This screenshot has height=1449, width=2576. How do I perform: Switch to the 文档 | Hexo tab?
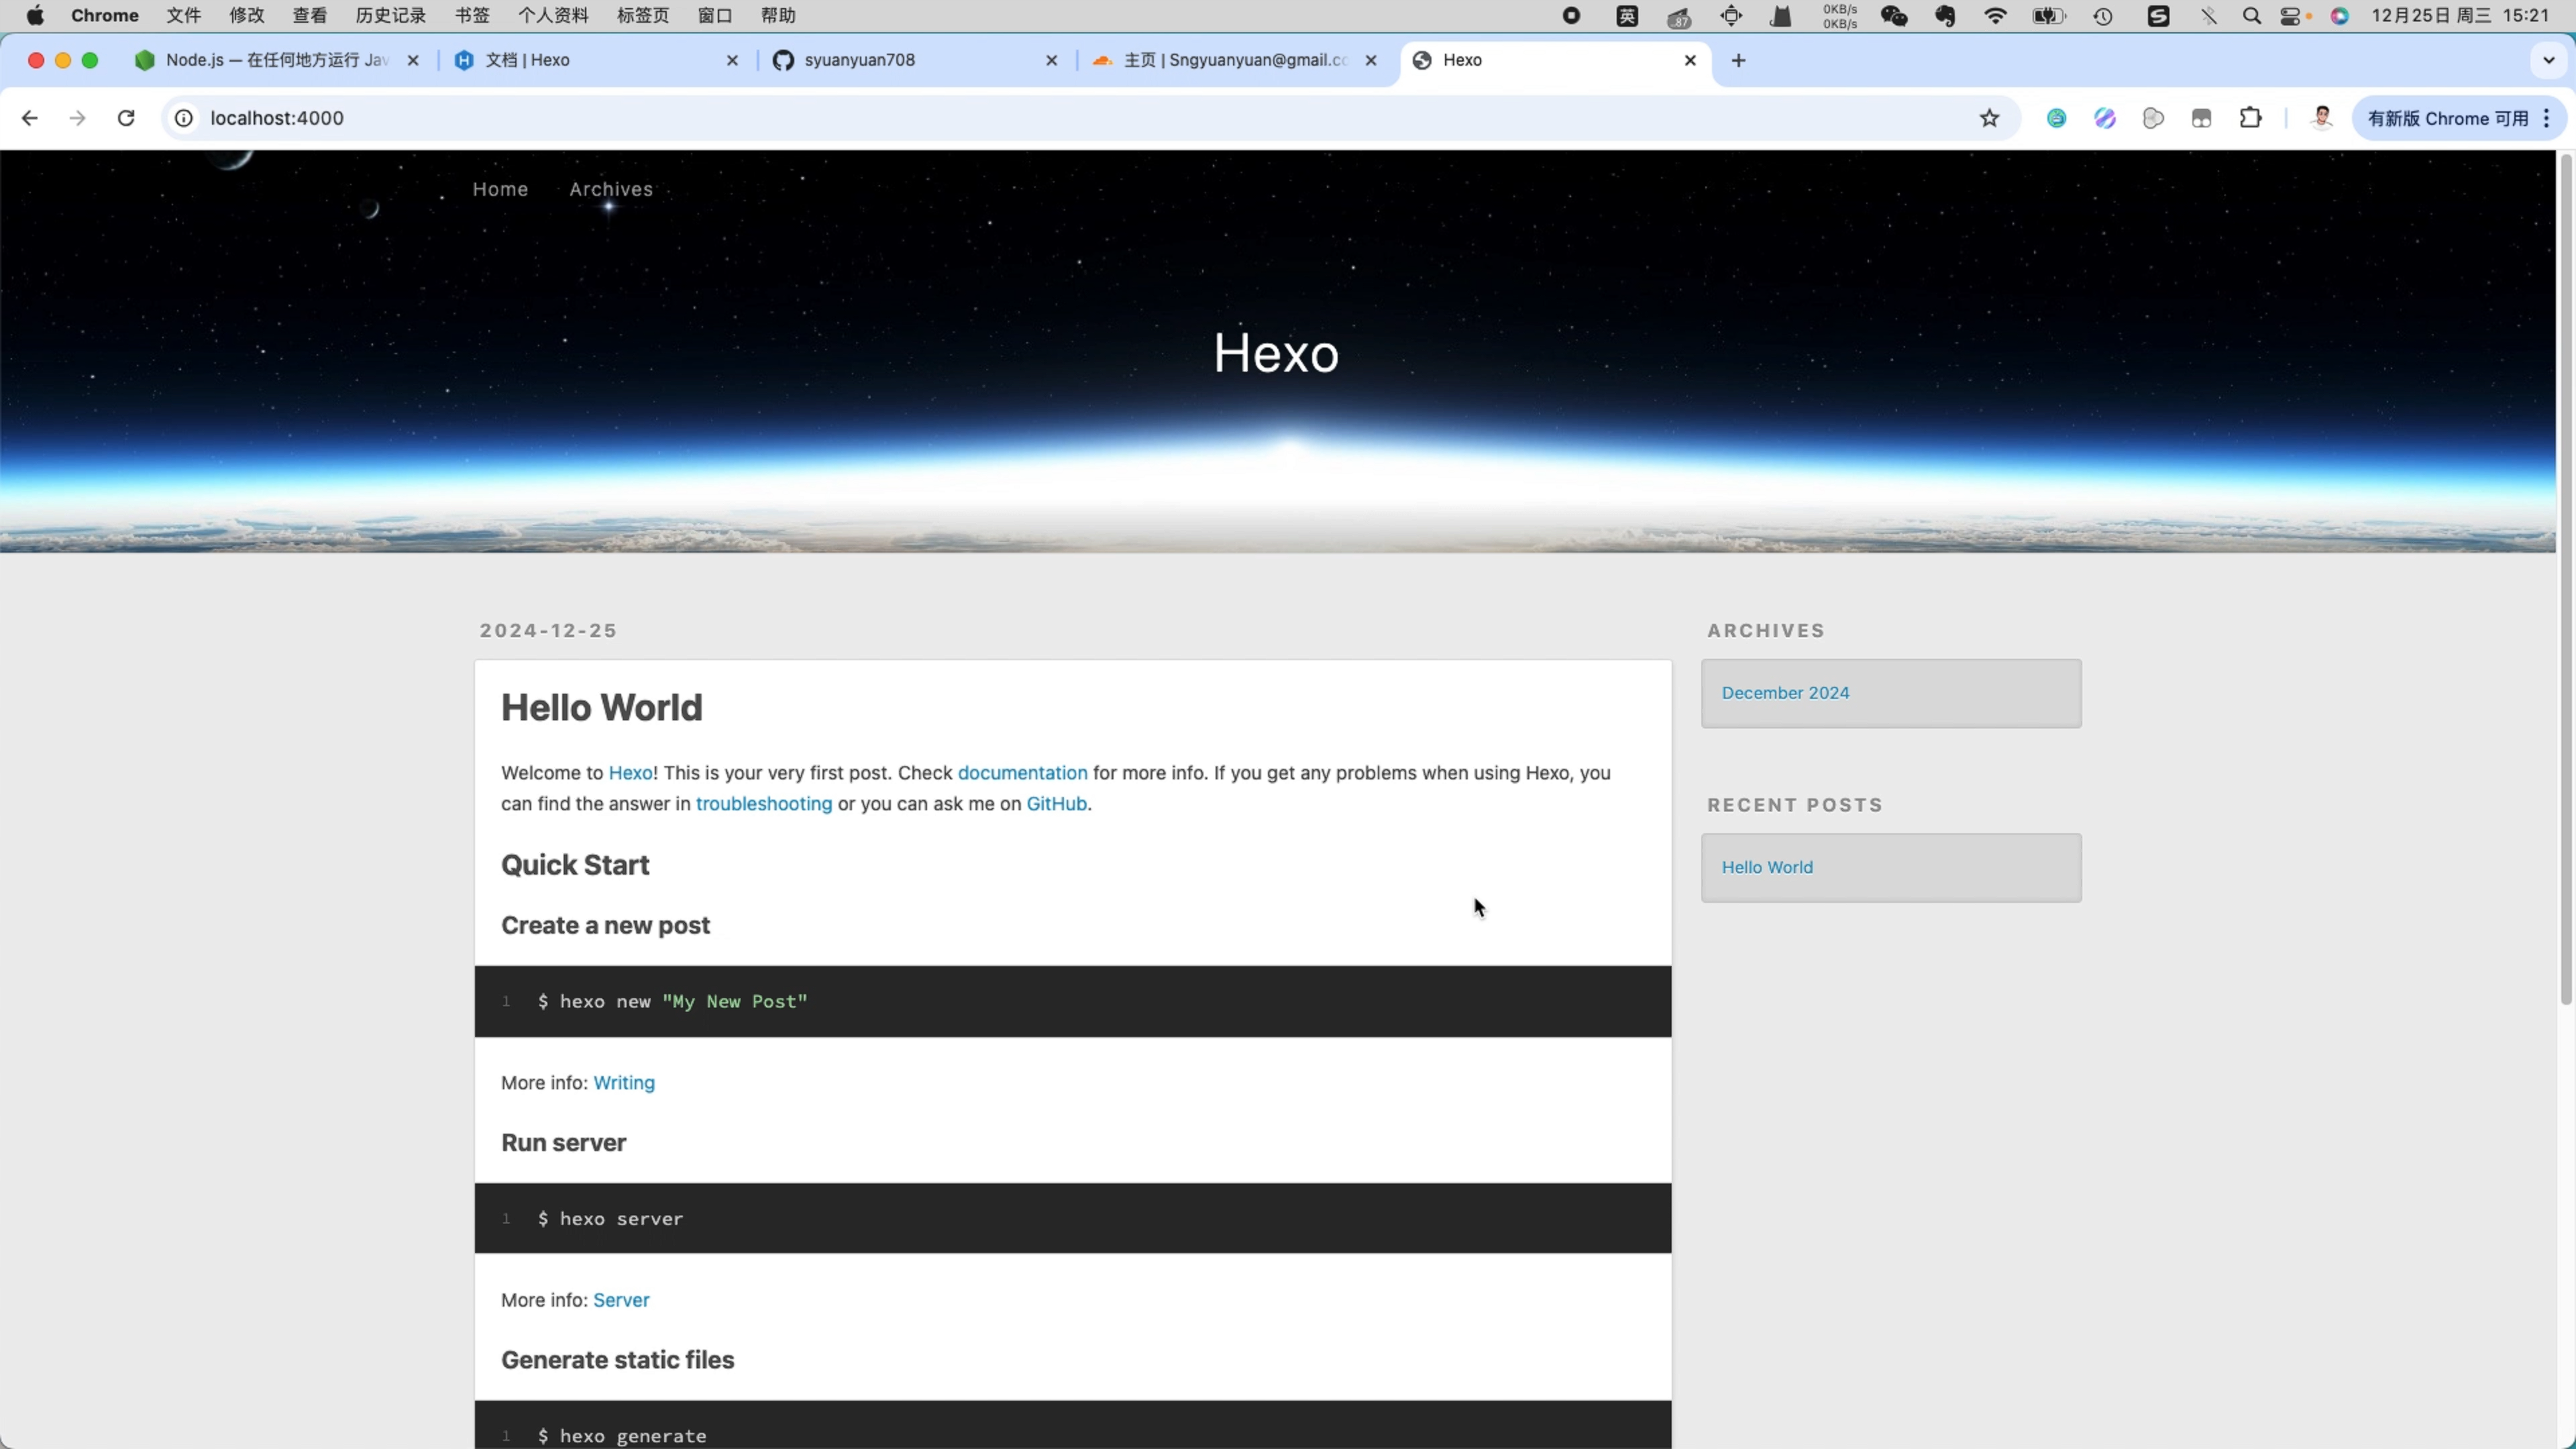597,60
